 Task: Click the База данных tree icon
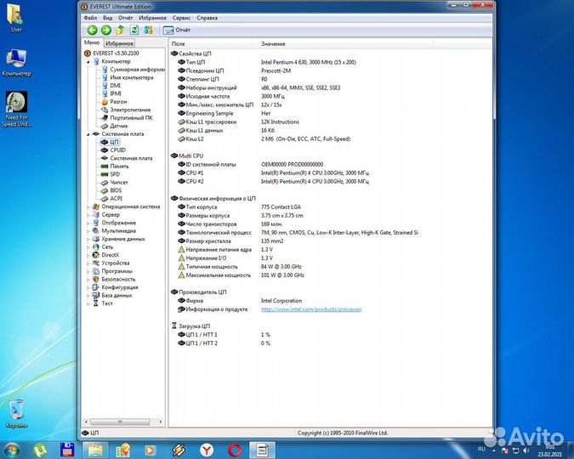tap(96, 296)
